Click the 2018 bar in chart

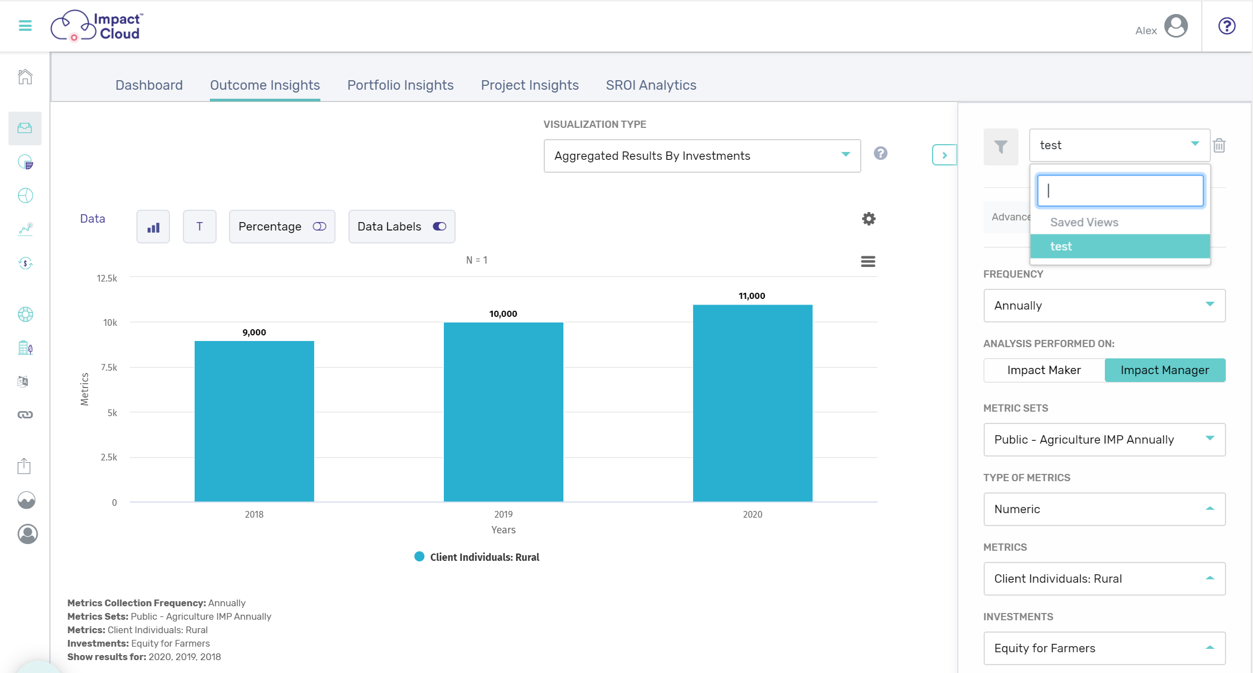tap(254, 421)
